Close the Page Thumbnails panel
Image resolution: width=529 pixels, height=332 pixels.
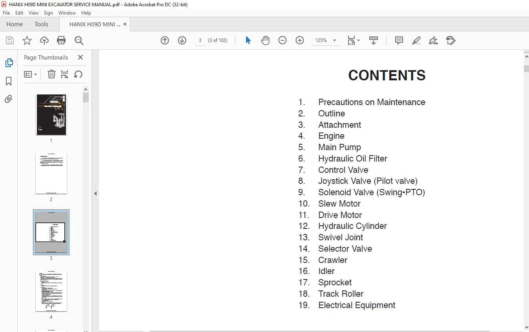point(80,57)
